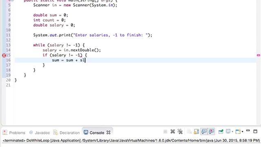
Task: Click 'Scanner in = new Scanner(System.in);' line
Action: [x=75, y=5]
